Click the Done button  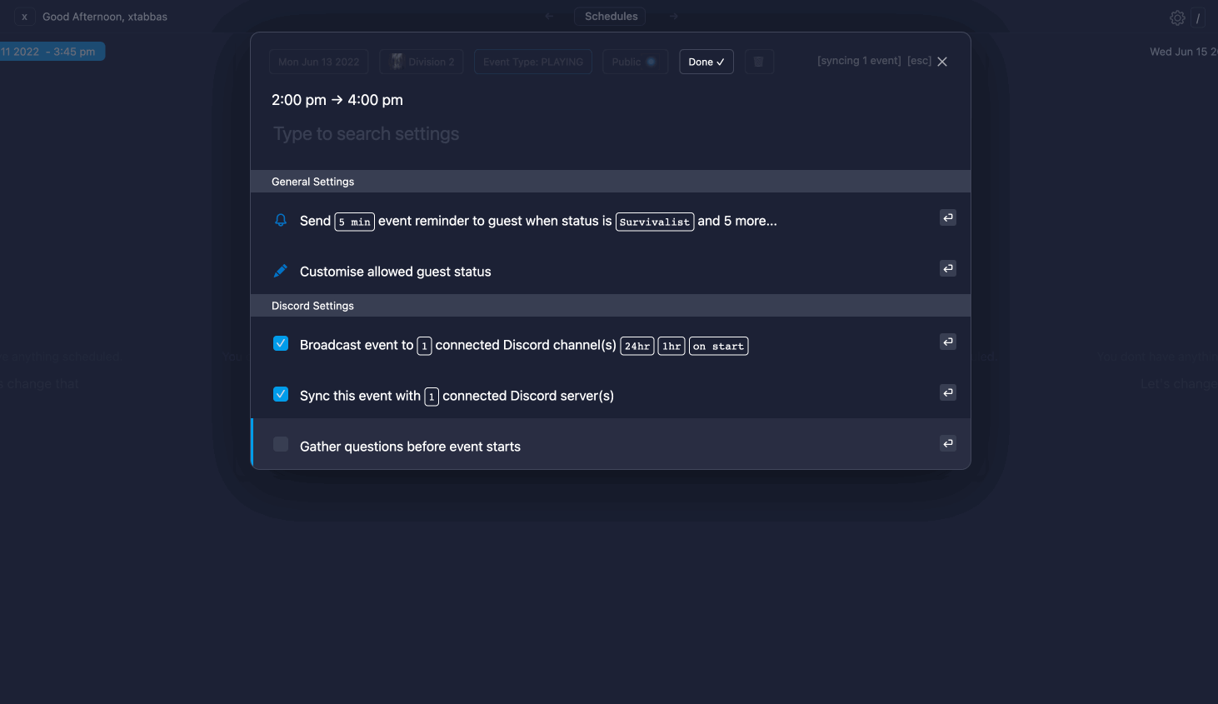click(706, 62)
